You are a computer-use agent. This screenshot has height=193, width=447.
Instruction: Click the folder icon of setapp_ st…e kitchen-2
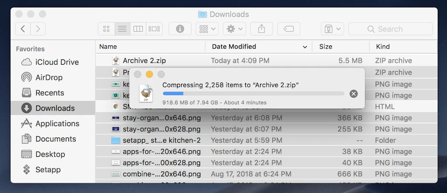pyautogui.click(x=116, y=140)
